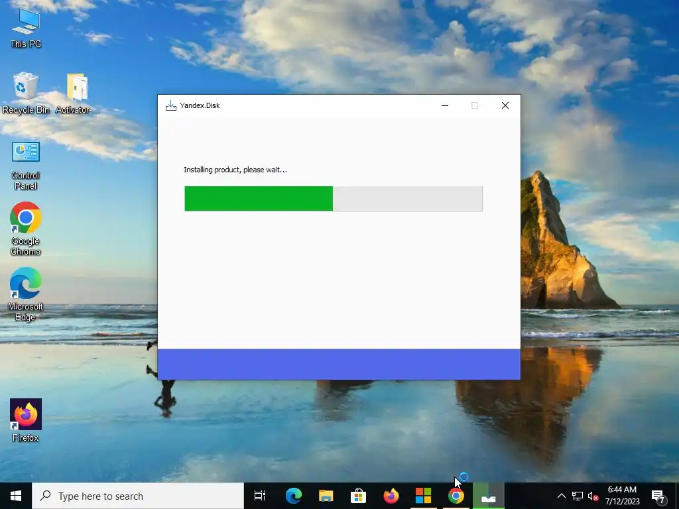Click the Yandex.Disk installer title icon
The height and width of the screenshot is (509, 679).
pos(171,105)
